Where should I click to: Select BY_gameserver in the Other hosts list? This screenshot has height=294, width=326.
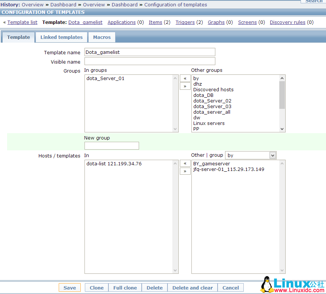[212, 164]
